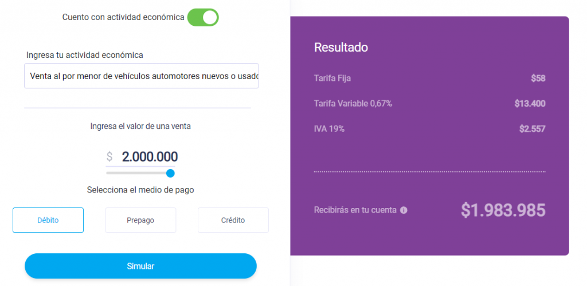Click the IVA 19% label

click(329, 129)
